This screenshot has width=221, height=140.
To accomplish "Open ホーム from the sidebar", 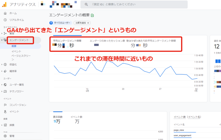I will (x=13, y=13).
